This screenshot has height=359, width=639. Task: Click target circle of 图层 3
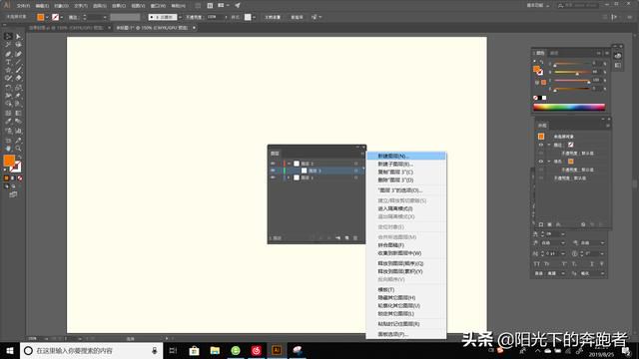coord(355,171)
